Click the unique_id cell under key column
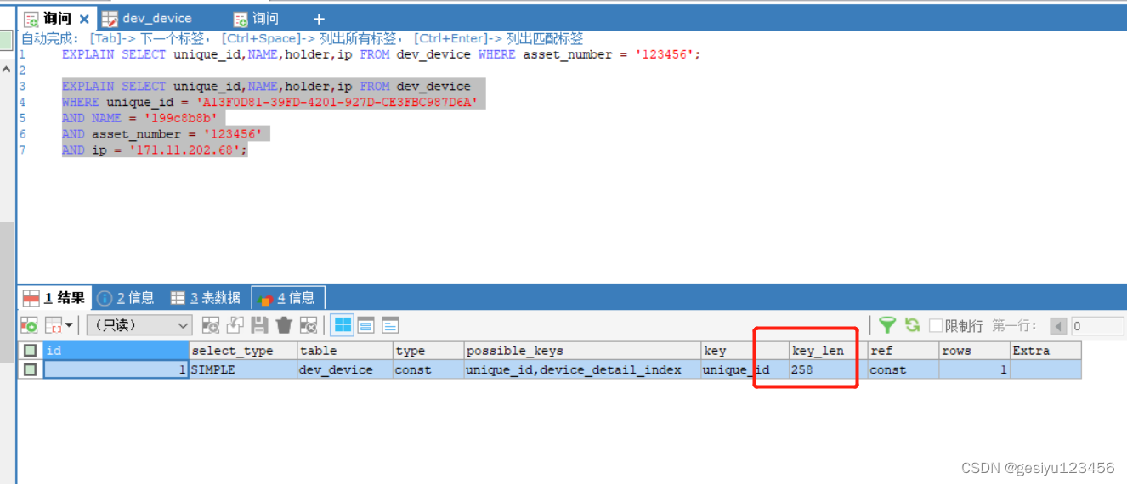This screenshot has height=484, width=1127. tap(745, 370)
